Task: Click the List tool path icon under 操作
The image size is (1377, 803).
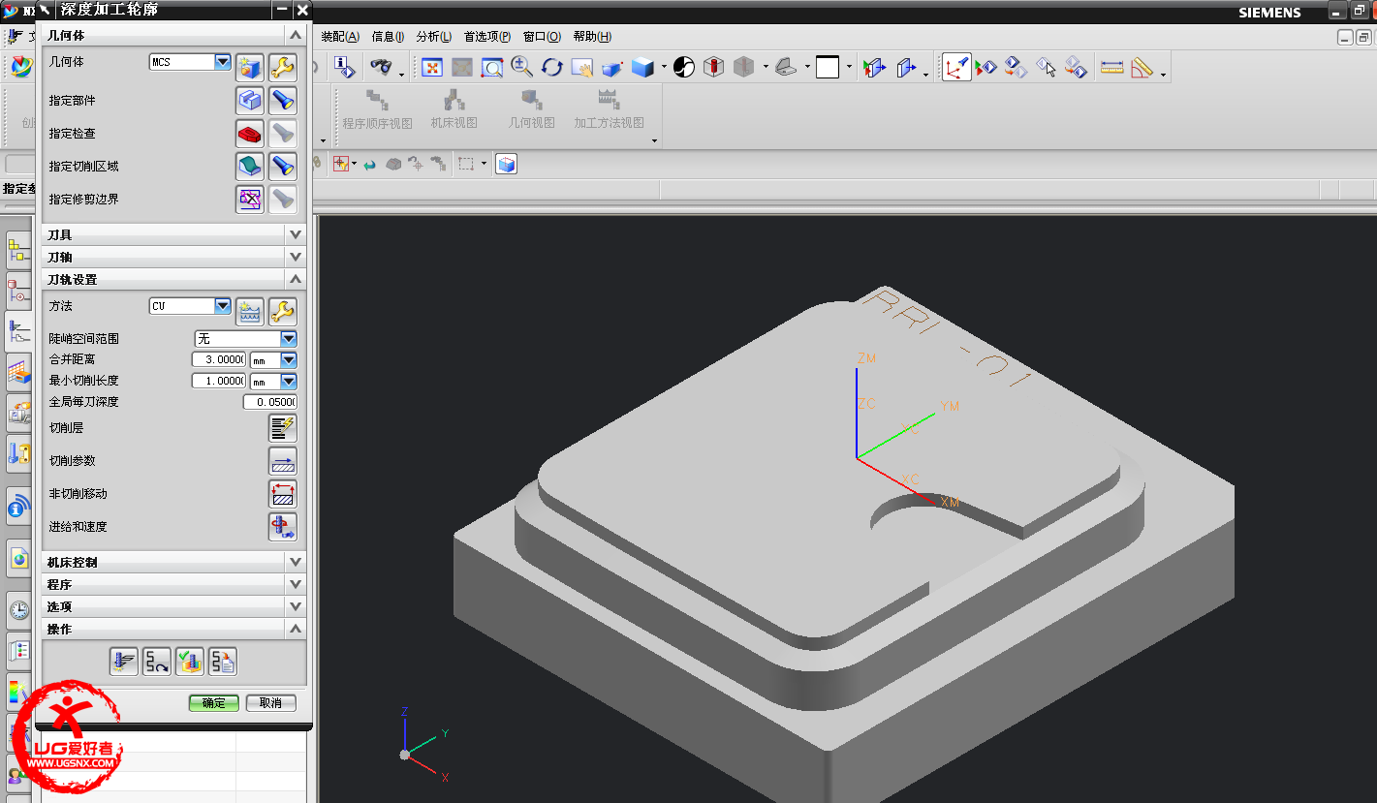Action: [x=222, y=661]
